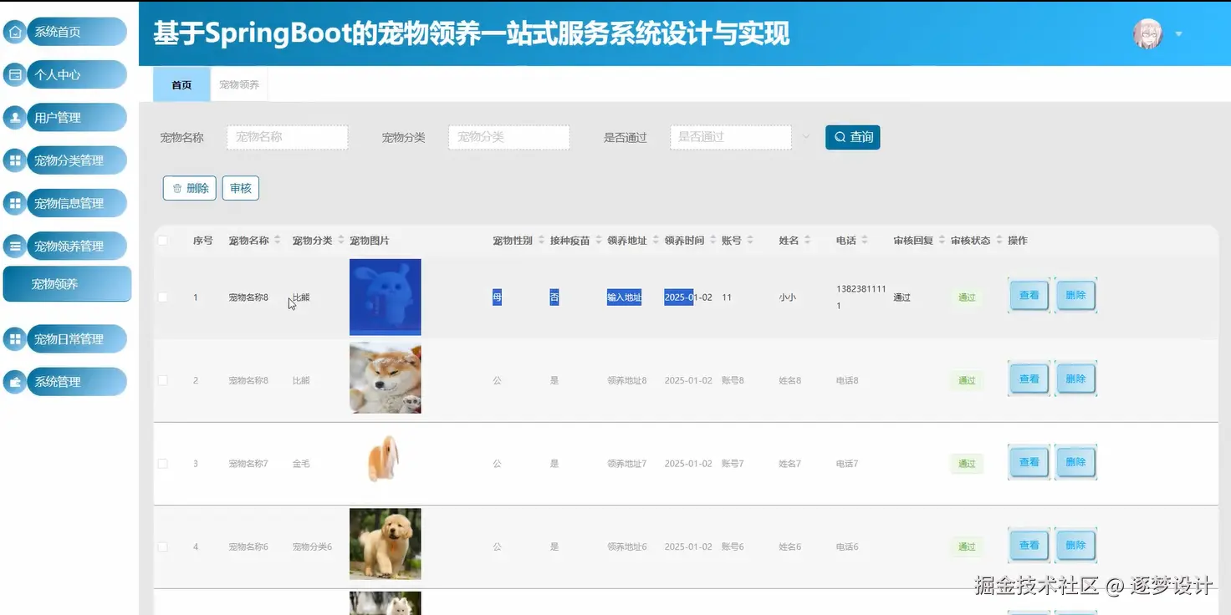Image resolution: width=1231 pixels, height=615 pixels.
Task: Select the 宠物领养 submenu item in sidebar
Action: pos(67,284)
